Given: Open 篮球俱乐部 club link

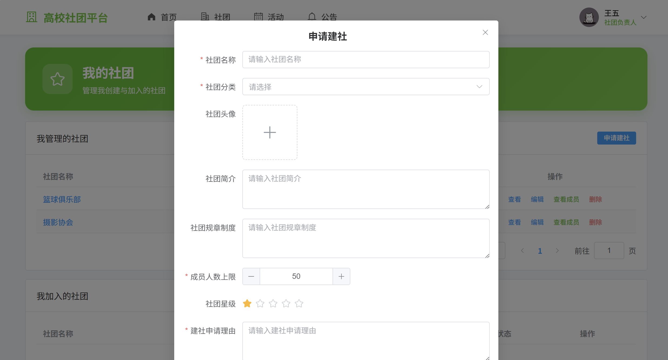Looking at the screenshot, I should click(x=62, y=199).
